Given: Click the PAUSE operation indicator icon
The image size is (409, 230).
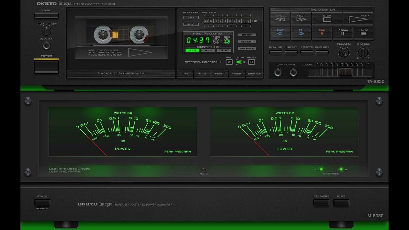Looking at the screenshot, I should click(x=251, y=62).
